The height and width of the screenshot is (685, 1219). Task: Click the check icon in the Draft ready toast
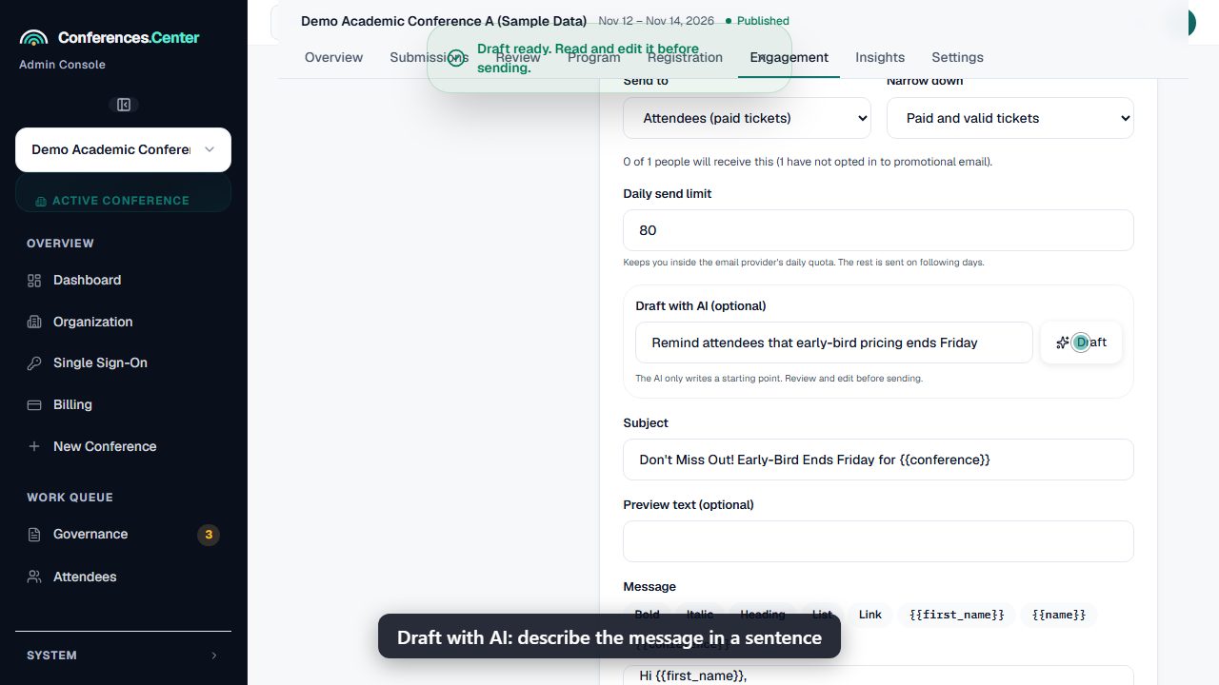(456, 58)
